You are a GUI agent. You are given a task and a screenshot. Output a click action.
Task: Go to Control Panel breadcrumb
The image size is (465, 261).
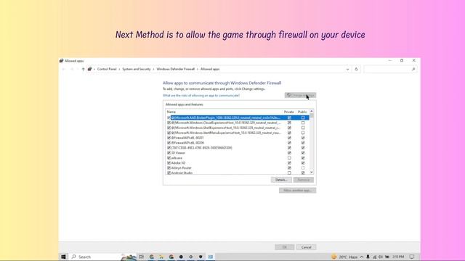(x=107, y=70)
